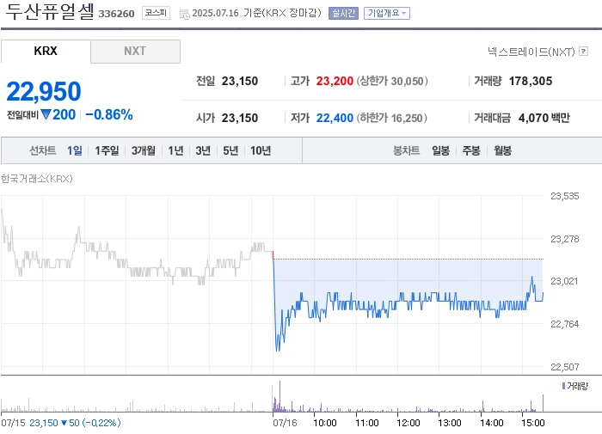
Task: Click the NXT help question mark icon
Action: tap(584, 51)
